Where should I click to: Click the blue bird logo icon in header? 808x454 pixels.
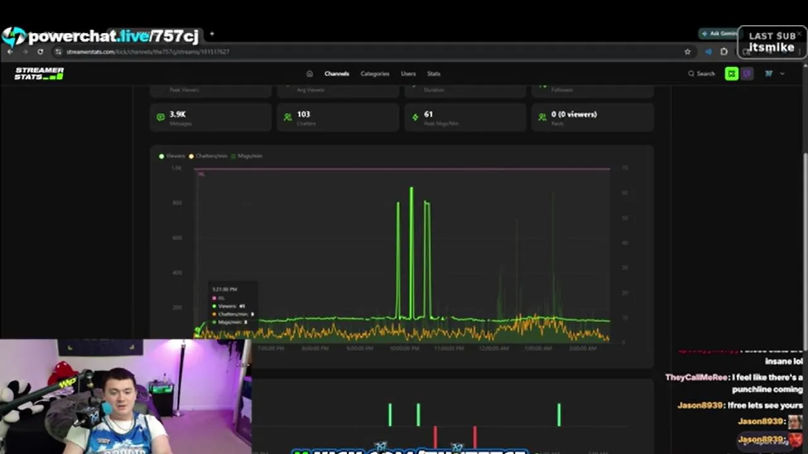point(768,74)
